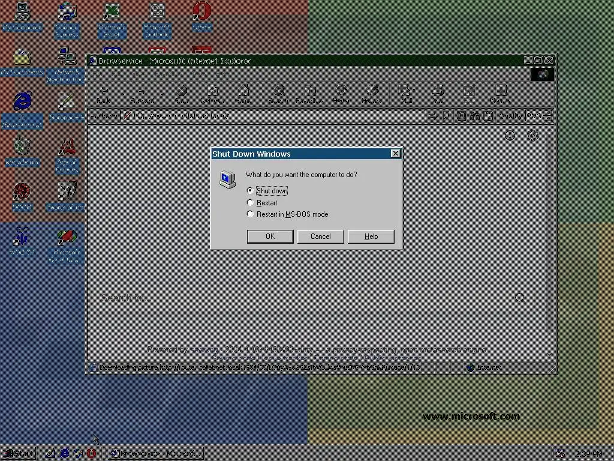The image size is (614, 461).
Task: Open the History pane
Action: 372,94
